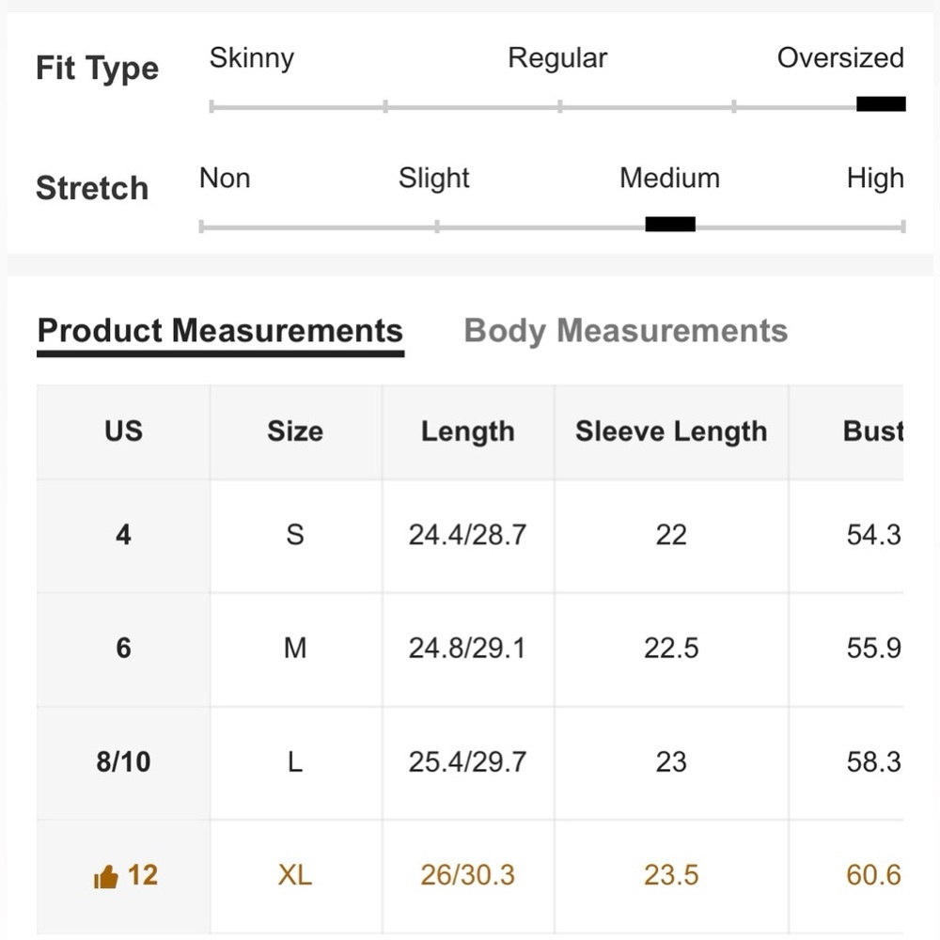The image size is (940, 940).
Task: Click the High label on Stretch scale
Action: click(874, 178)
